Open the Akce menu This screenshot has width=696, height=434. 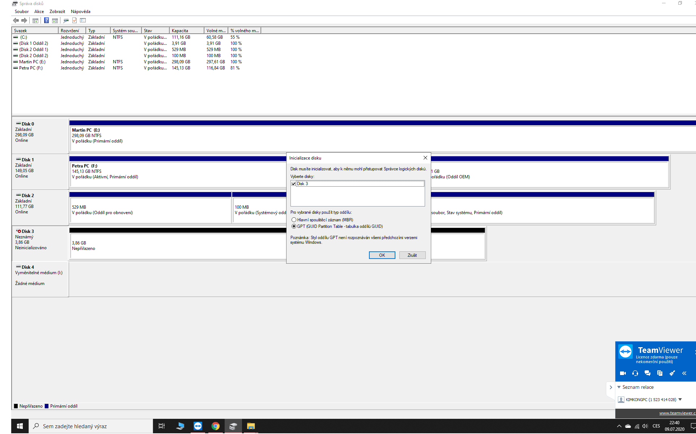click(39, 12)
